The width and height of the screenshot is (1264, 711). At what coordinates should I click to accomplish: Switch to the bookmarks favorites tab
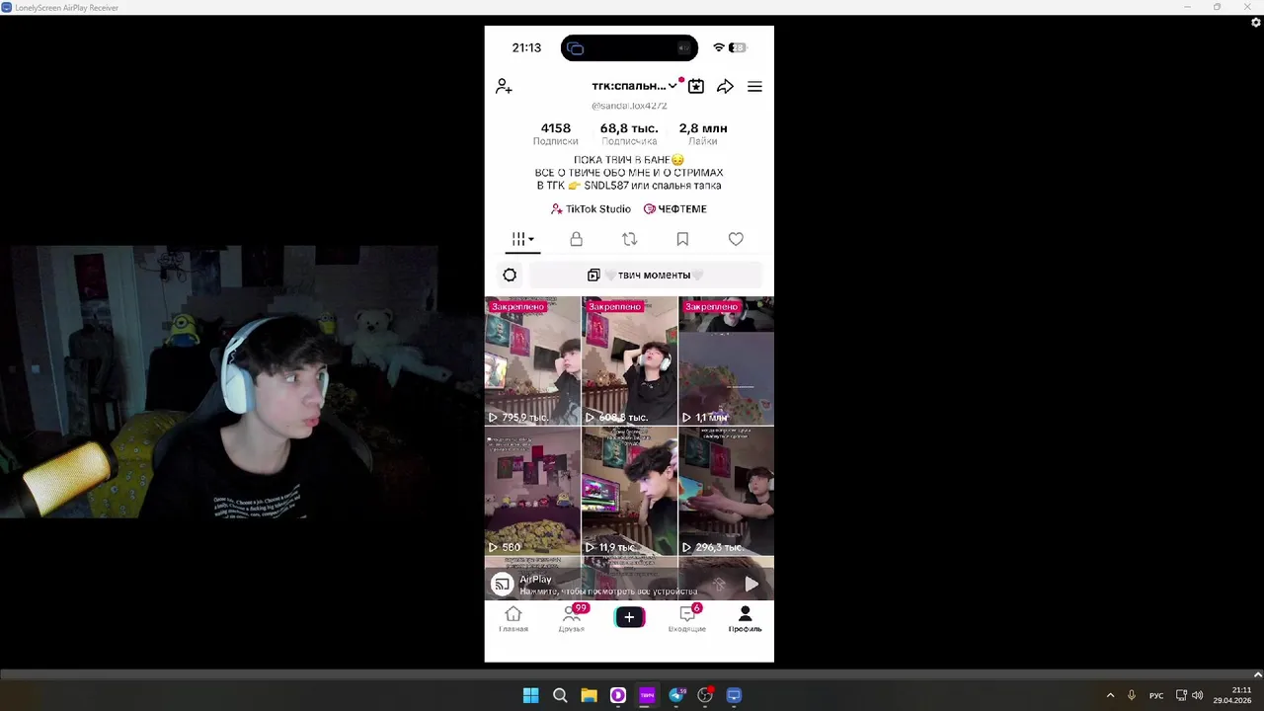coord(682,239)
